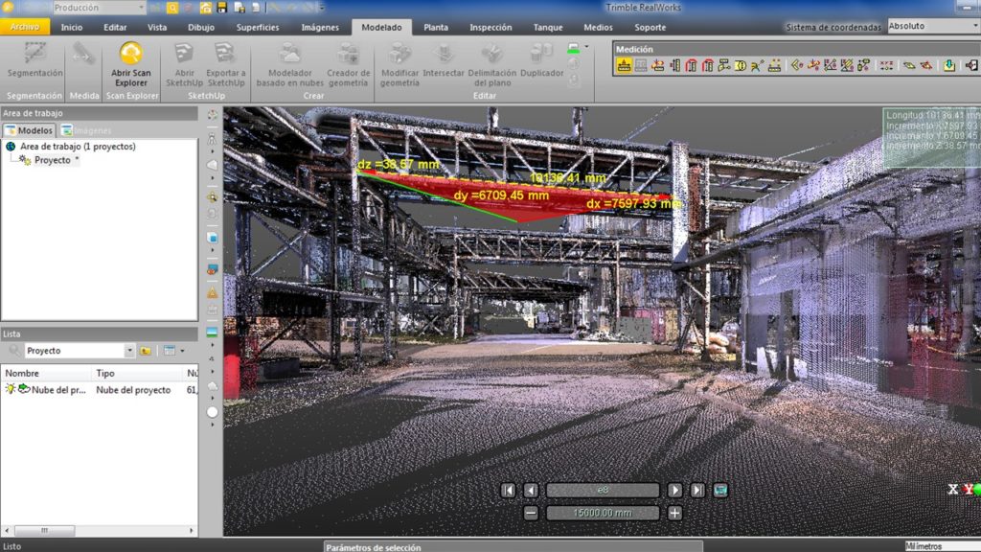Click the Archivo button

click(x=24, y=28)
